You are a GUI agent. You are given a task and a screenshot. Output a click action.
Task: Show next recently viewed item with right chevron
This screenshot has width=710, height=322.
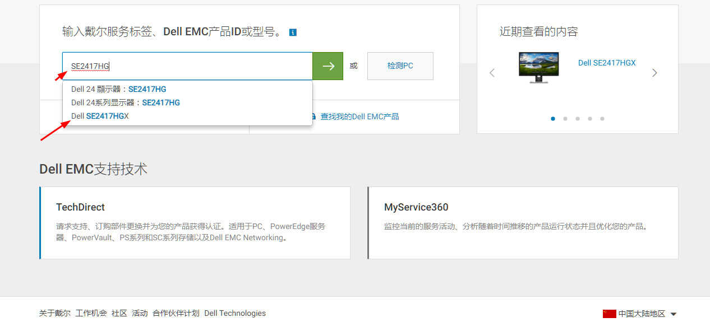pyautogui.click(x=654, y=73)
